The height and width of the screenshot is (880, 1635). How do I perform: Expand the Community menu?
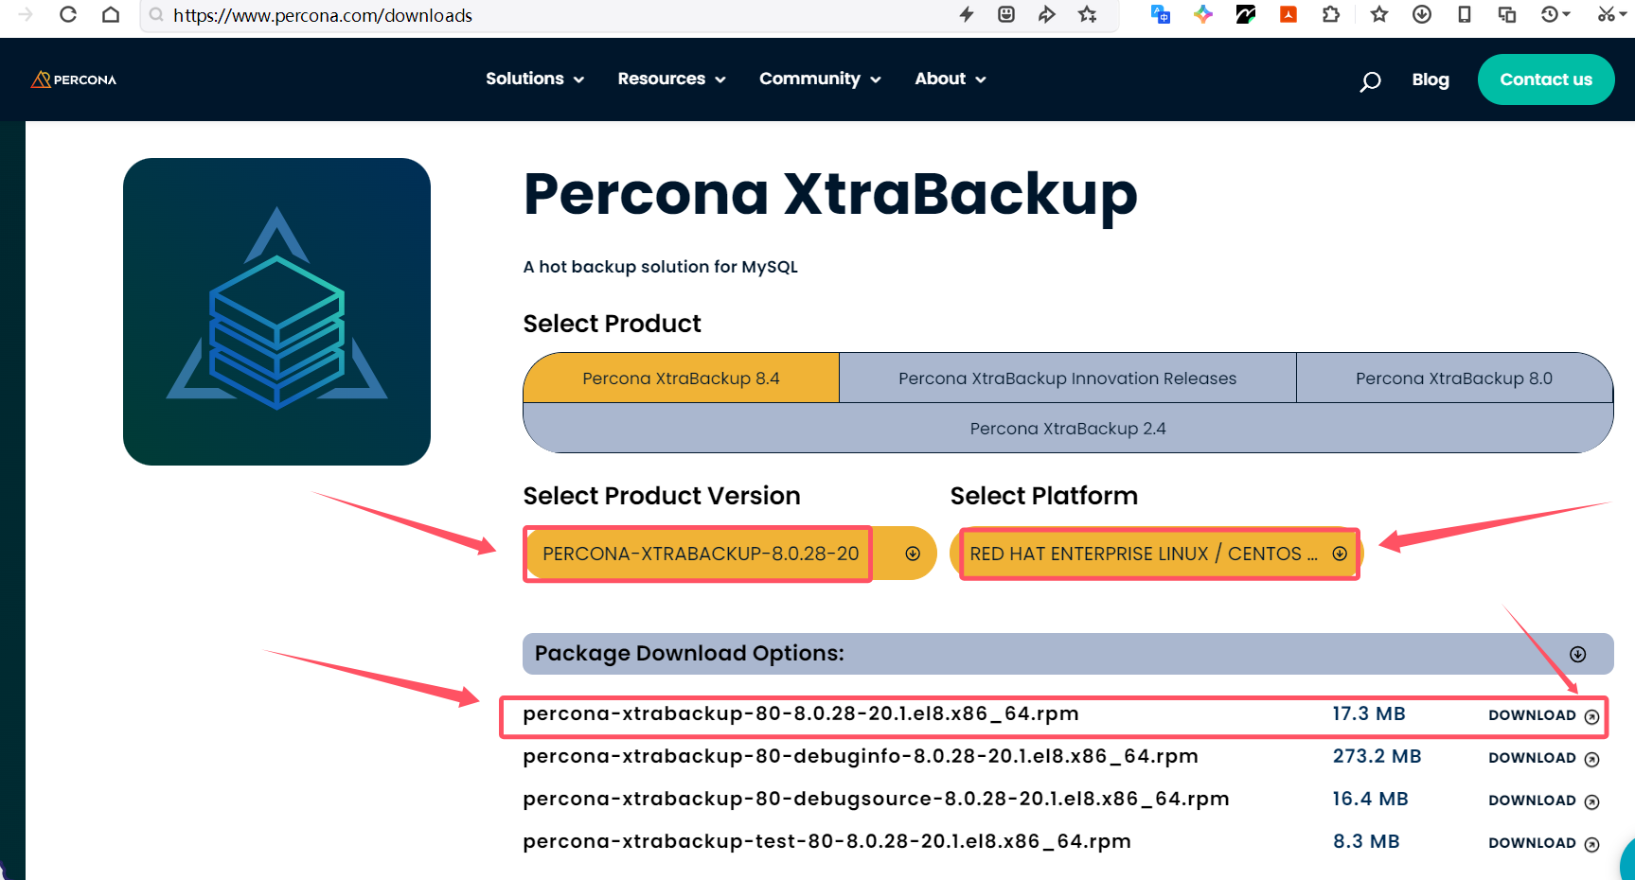click(x=820, y=79)
